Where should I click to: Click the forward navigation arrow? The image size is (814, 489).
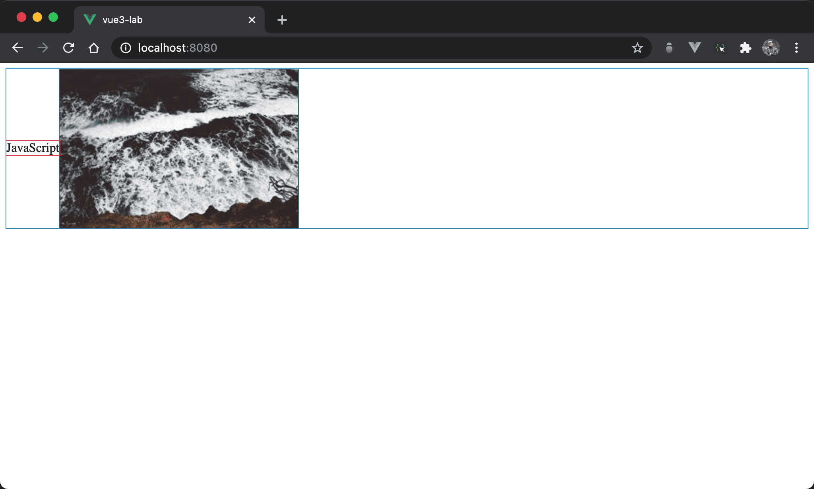[x=43, y=48]
